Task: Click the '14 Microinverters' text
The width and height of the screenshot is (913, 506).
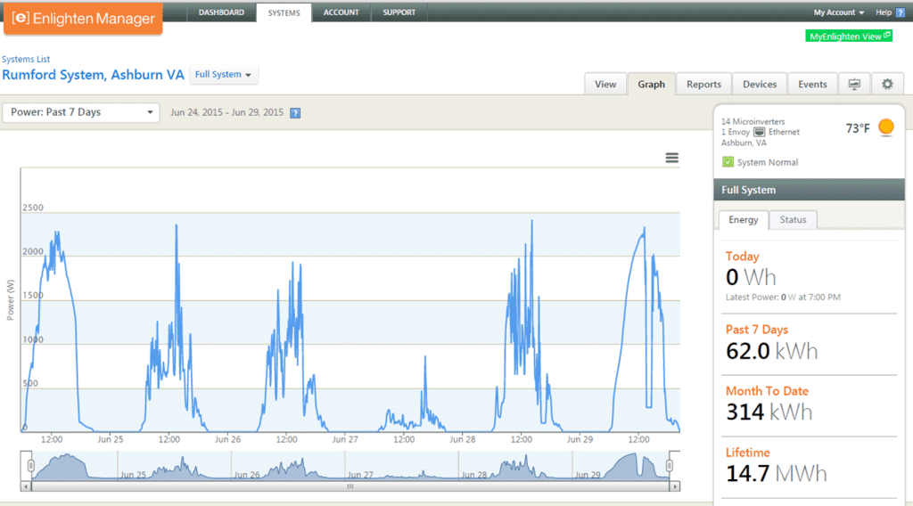Action: [x=753, y=121]
